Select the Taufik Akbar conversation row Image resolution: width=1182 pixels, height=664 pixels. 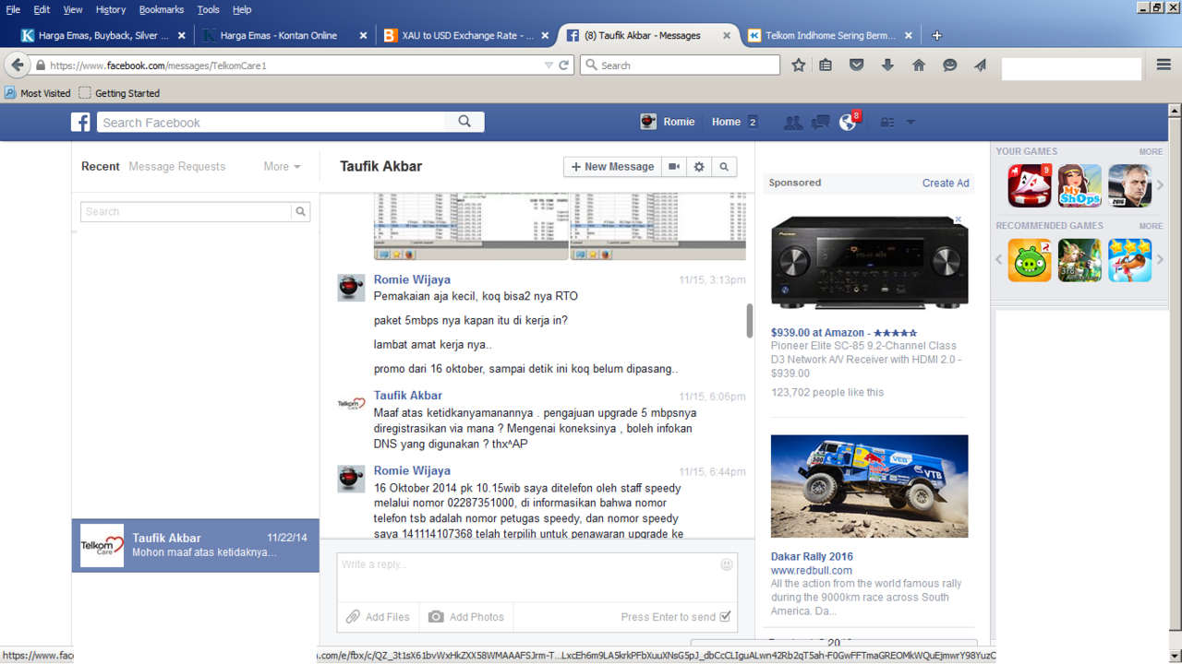point(196,545)
